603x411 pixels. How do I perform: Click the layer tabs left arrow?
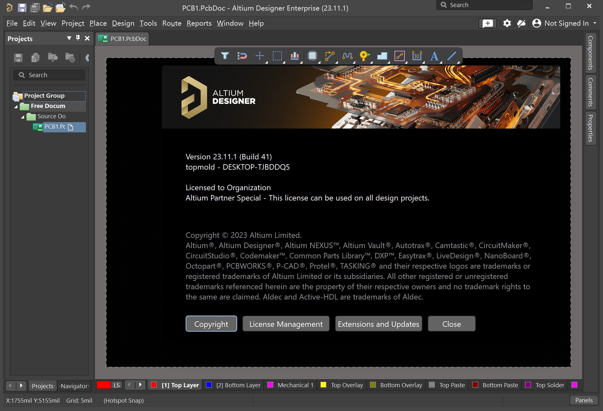pos(129,385)
